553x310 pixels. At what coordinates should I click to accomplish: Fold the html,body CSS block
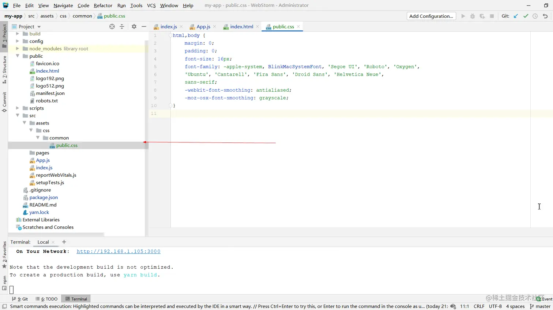[170, 35]
